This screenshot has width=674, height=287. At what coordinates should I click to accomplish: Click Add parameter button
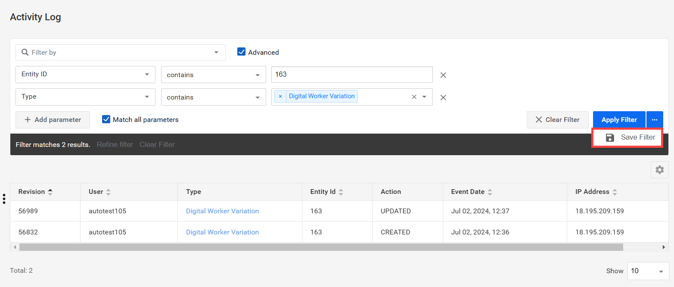click(x=53, y=120)
